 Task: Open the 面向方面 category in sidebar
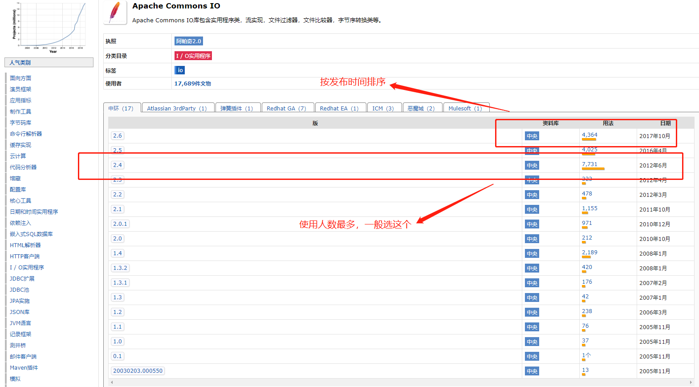[20, 78]
